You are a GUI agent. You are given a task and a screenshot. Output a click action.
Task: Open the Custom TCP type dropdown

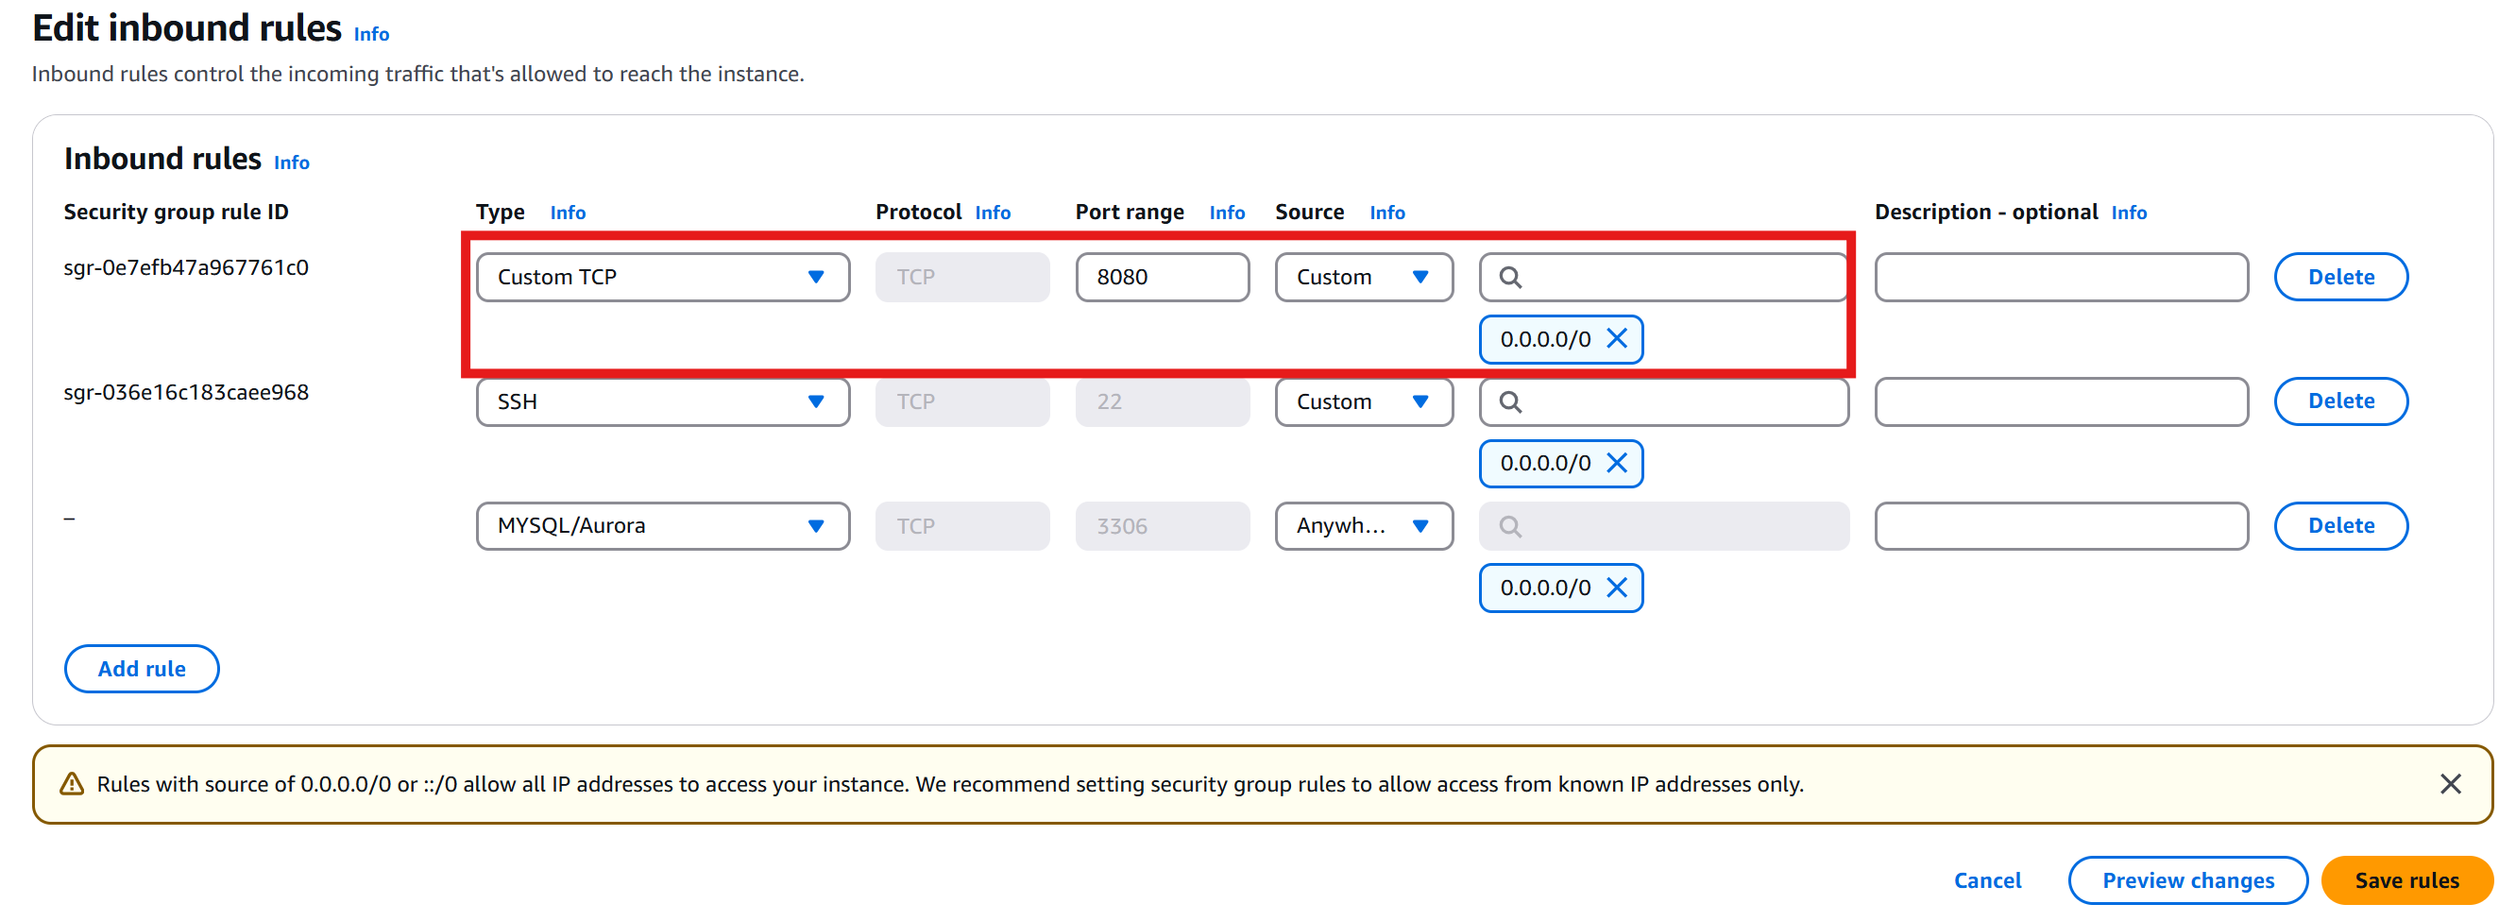[662, 278]
